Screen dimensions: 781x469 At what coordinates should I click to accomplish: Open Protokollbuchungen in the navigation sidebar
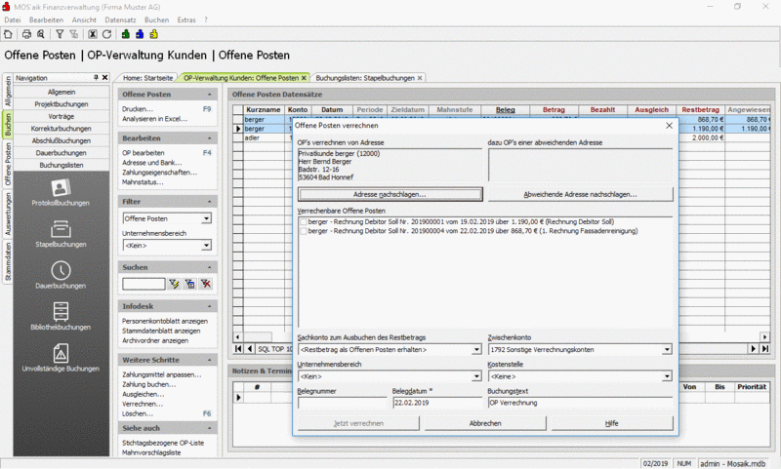(x=61, y=192)
